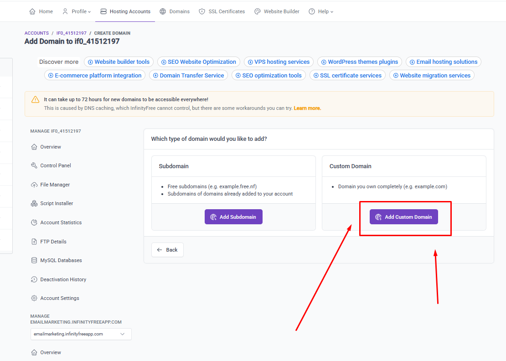
Task: Switch to the Website Builder tab
Action: pos(277,11)
